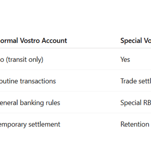This screenshot has height=147, width=151.
Task: Click the 'Normal Vostro Account' column header
Action: [x=33, y=41]
